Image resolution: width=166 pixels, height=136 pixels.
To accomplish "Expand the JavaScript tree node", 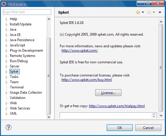I will coord(6,46).
